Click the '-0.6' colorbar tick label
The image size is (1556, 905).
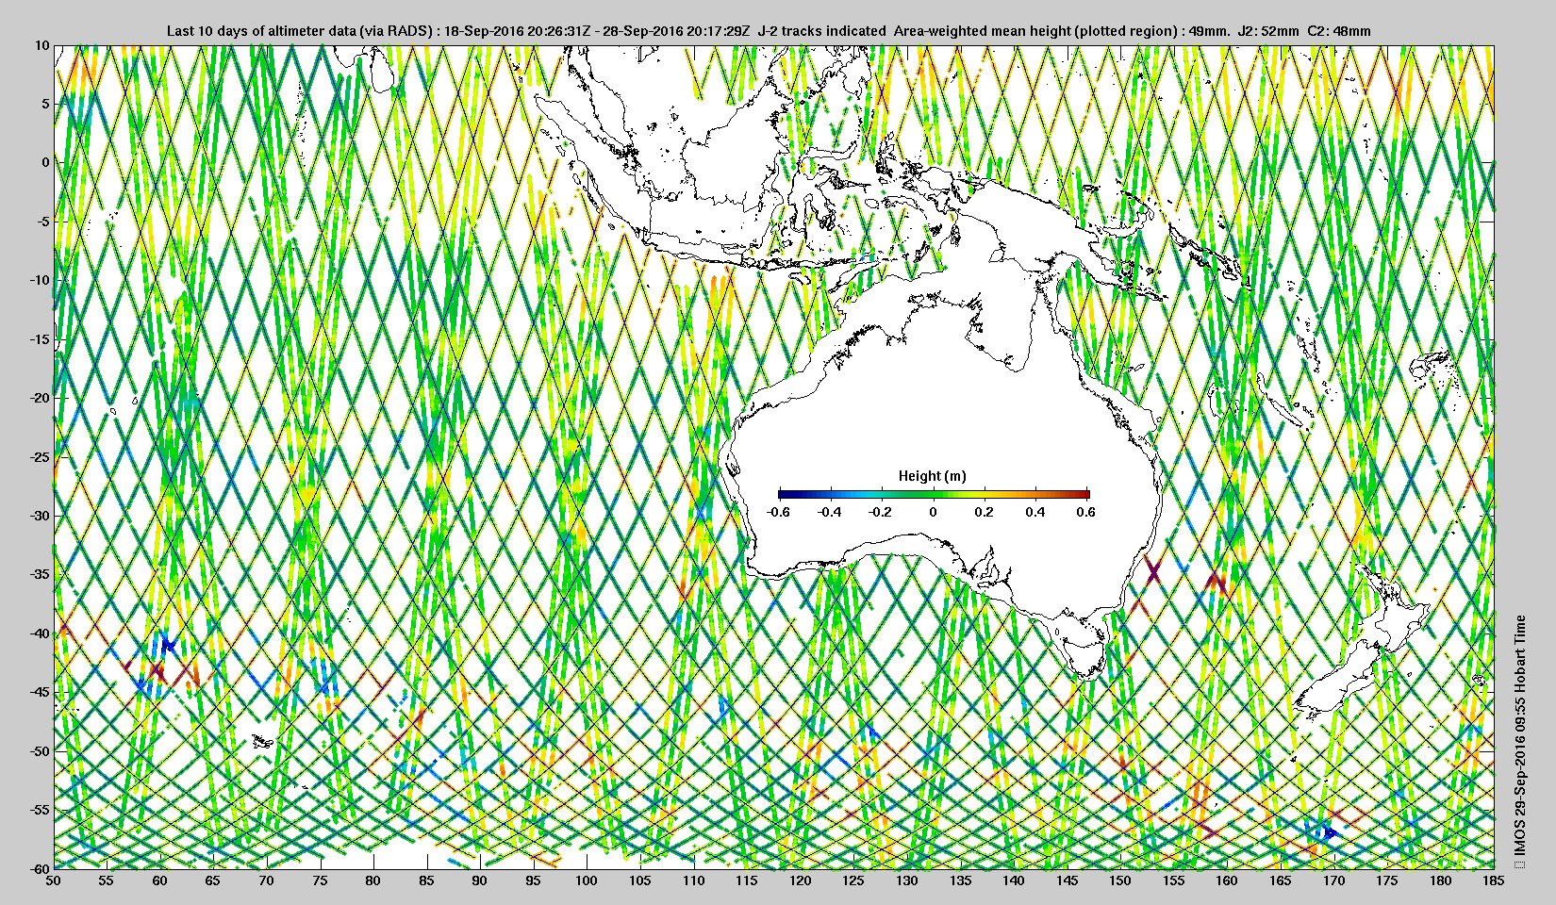tap(778, 512)
